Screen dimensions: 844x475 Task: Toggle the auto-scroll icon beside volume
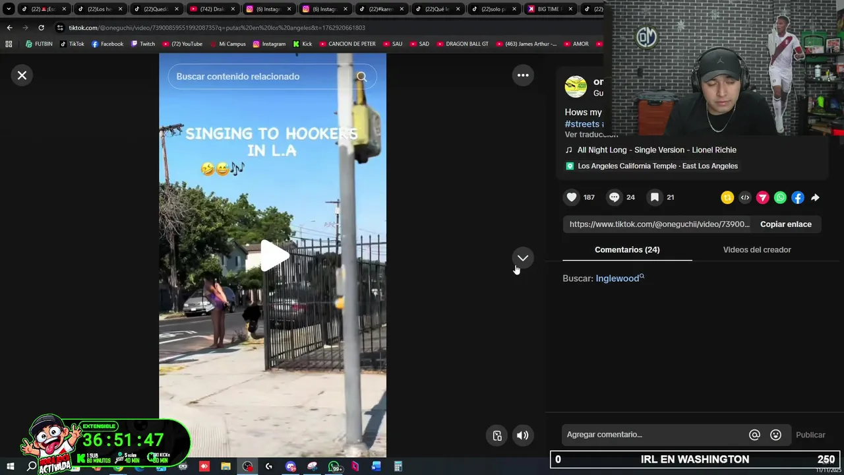coord(497,435)
